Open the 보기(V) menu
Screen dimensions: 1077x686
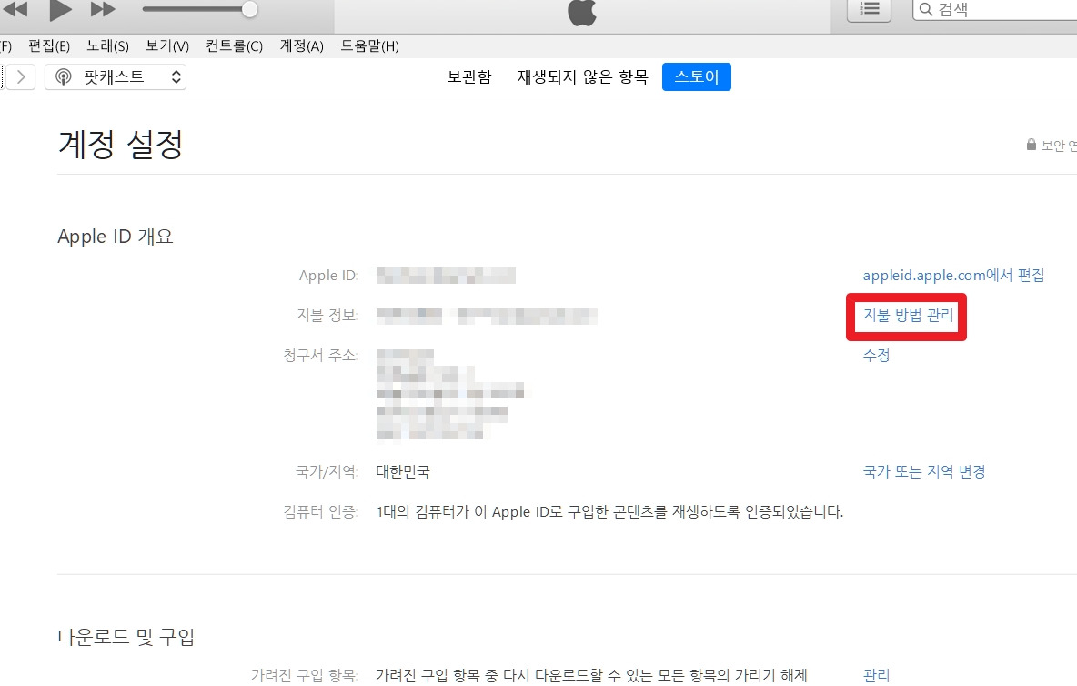[x=166, y=46]
